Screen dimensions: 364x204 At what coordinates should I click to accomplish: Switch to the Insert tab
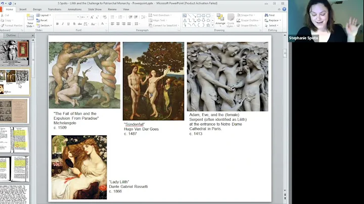point(23,10)
